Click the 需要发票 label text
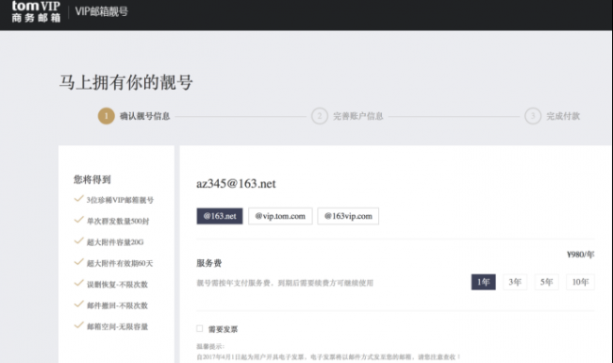 pyautogui.click(x=223, y=329)
